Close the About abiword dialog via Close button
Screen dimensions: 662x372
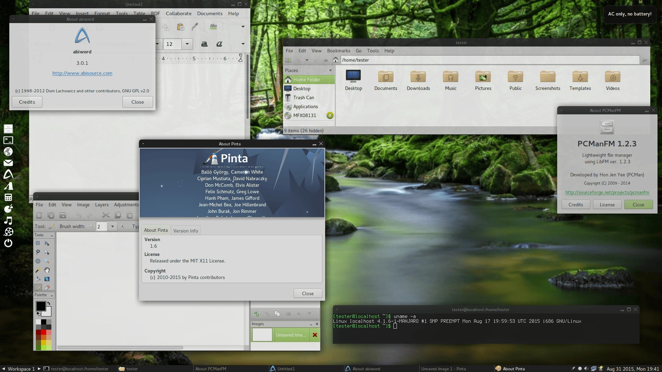click(138, 102)
